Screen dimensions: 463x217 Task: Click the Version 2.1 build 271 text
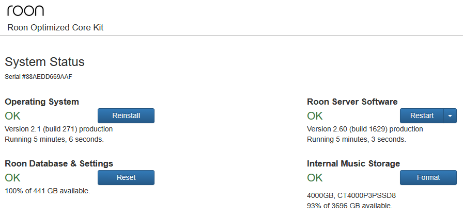[58, 129]
